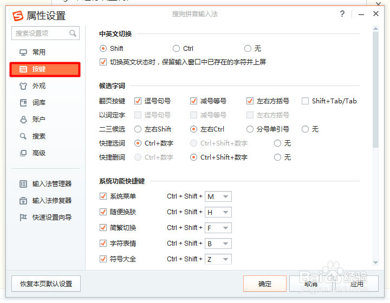This screenshot has width=390, height=303.
Task: Select 左右Ctrl for 二三候选
Action: coord(193,129)
